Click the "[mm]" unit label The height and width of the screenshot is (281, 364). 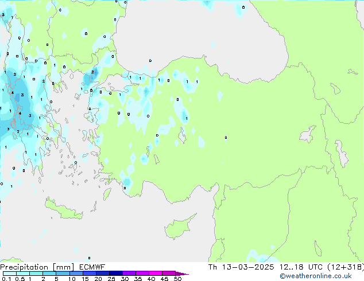(64, 267)
